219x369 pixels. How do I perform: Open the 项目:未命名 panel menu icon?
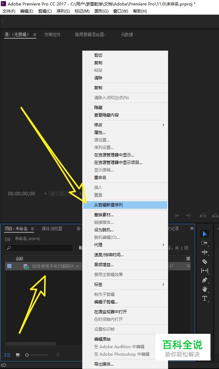pos(32,229)
